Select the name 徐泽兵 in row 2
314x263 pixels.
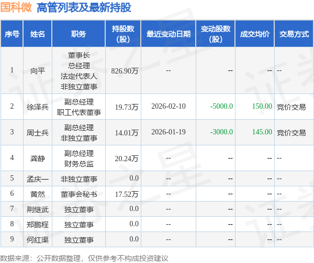38,107
